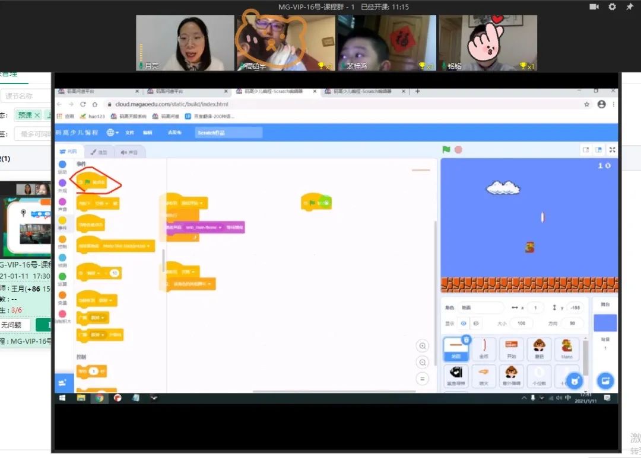
Task: Click the green flag to run the project
Action: tap(446, 150)
